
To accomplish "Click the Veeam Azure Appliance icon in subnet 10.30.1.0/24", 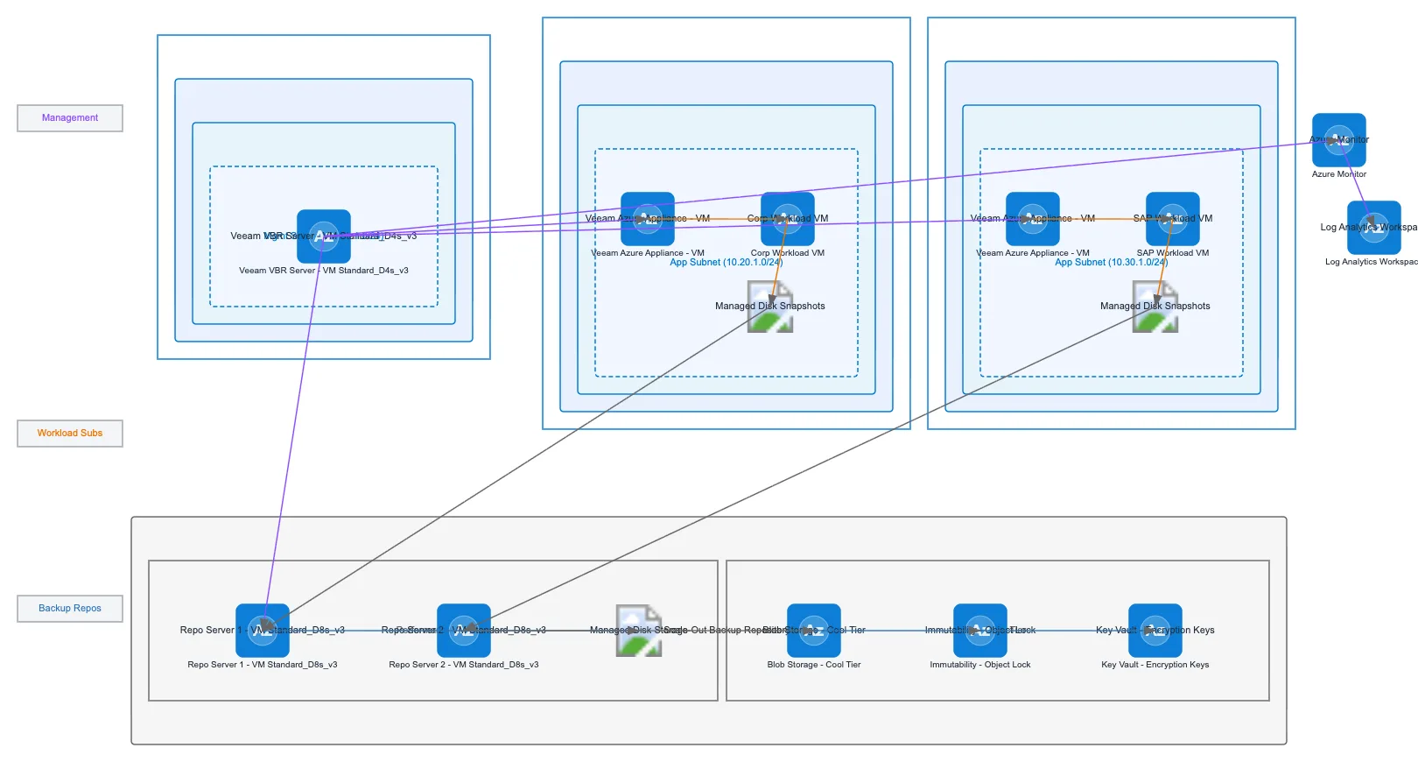I will 1033,219.
